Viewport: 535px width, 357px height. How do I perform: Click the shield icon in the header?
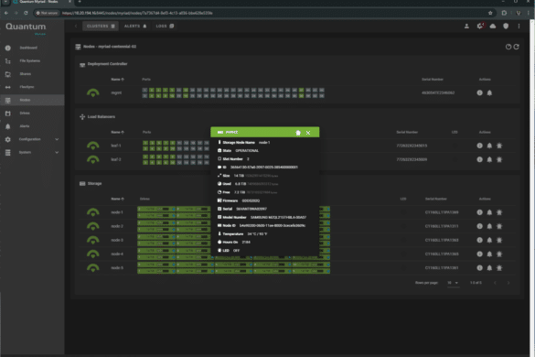tap(506, 27)
